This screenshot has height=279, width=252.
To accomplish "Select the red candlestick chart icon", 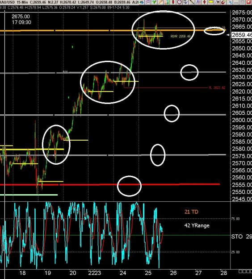I will (173, 2).
